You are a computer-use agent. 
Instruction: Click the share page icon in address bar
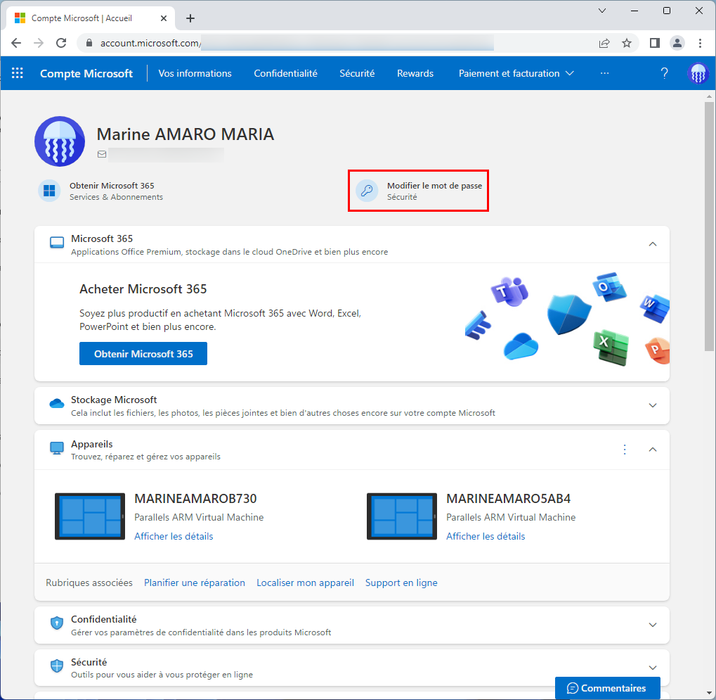(604, 43)
